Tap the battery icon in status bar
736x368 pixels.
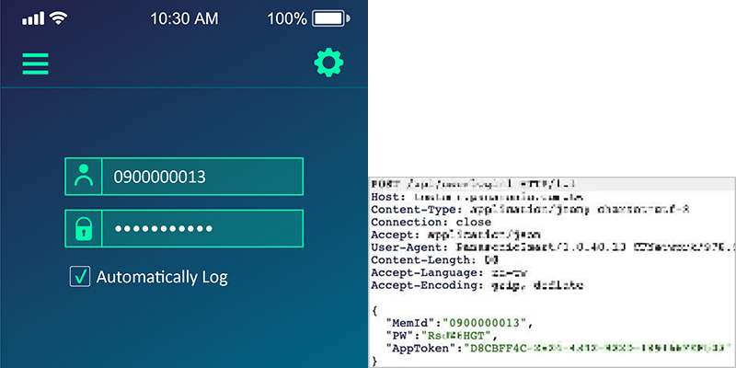[x=330, y=18]
